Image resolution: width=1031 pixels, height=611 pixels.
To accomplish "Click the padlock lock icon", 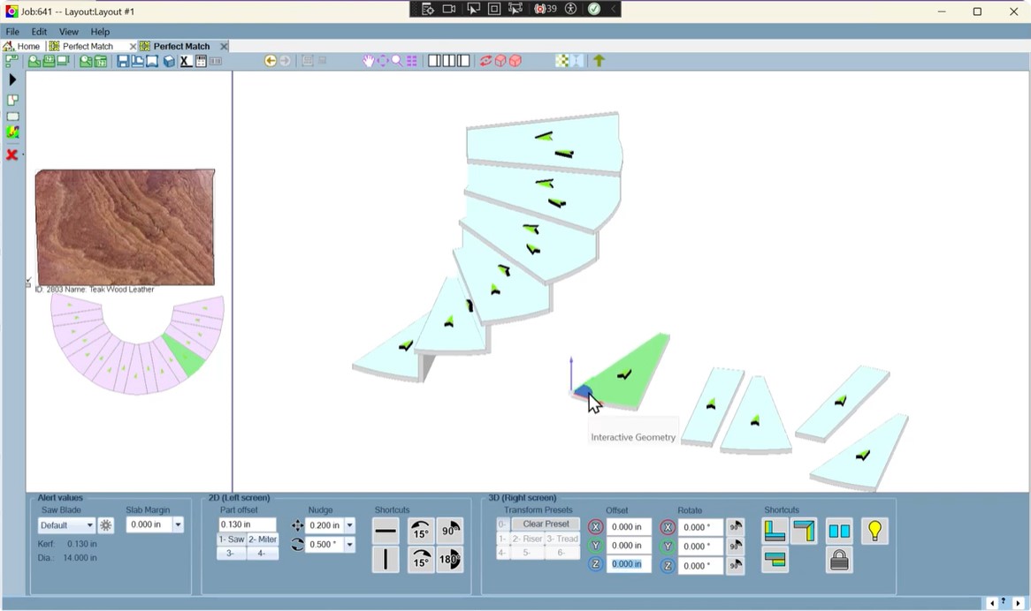I will pos(839,560).
